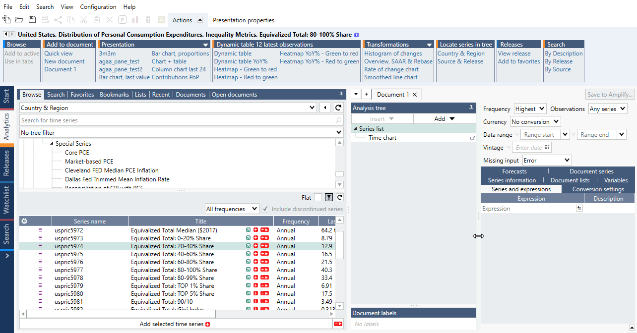Viewport: 637px width, 333px height.
Task: Click the refresh icon beside Country & Region
Action: pyautogui.click(x=338, y=108)
